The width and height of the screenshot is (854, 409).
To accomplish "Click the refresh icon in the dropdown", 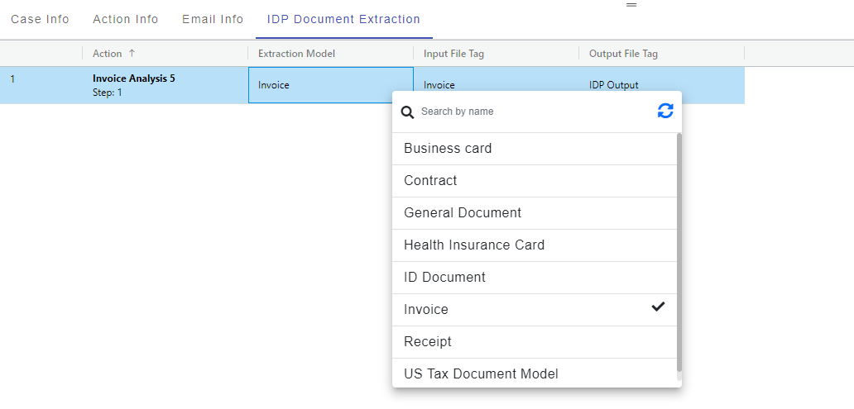I will coord(665,111).
